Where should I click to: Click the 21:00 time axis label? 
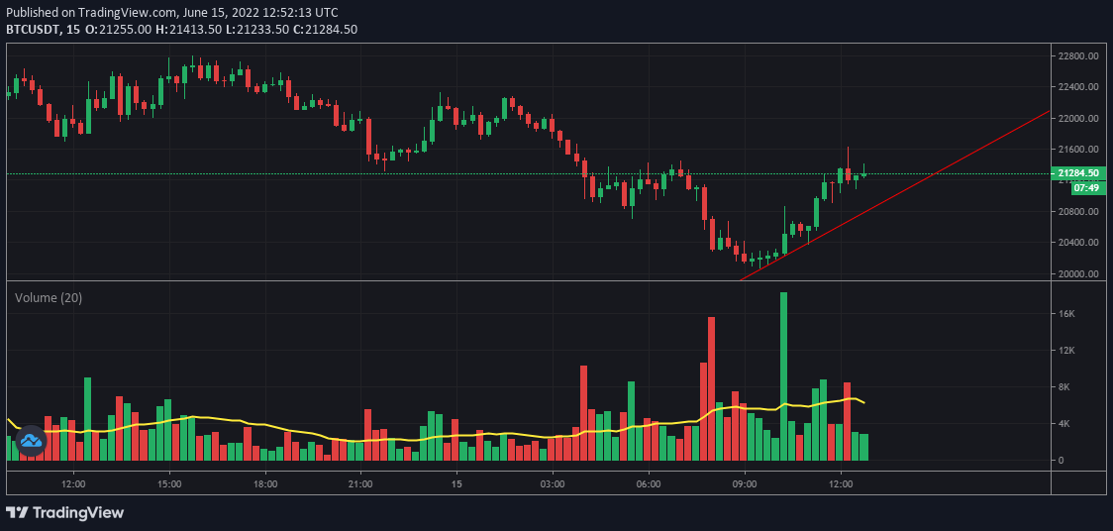point(360,484)
